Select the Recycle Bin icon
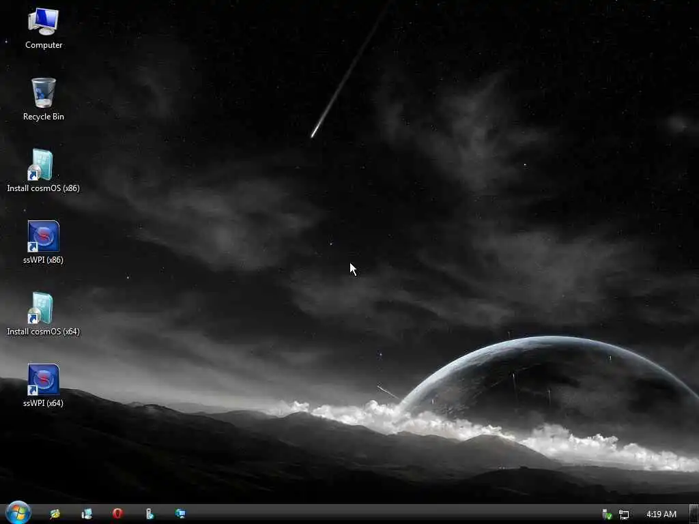Screen dimensions: 699x524 tap(43, 99)
